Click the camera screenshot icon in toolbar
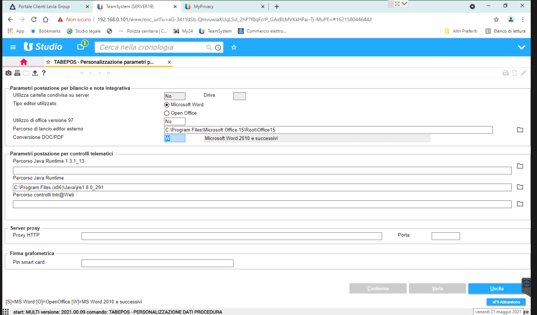Screen dimensions: 537x315 (x=9, y=73)
